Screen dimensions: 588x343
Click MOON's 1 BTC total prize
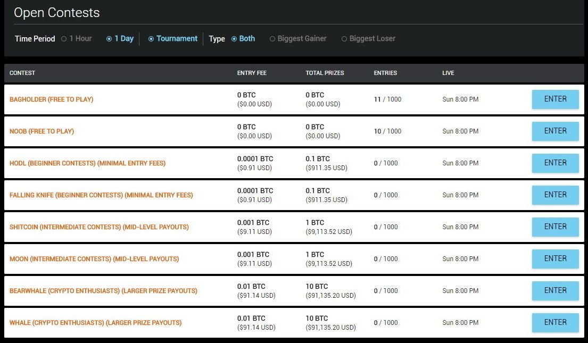[314, 254]
